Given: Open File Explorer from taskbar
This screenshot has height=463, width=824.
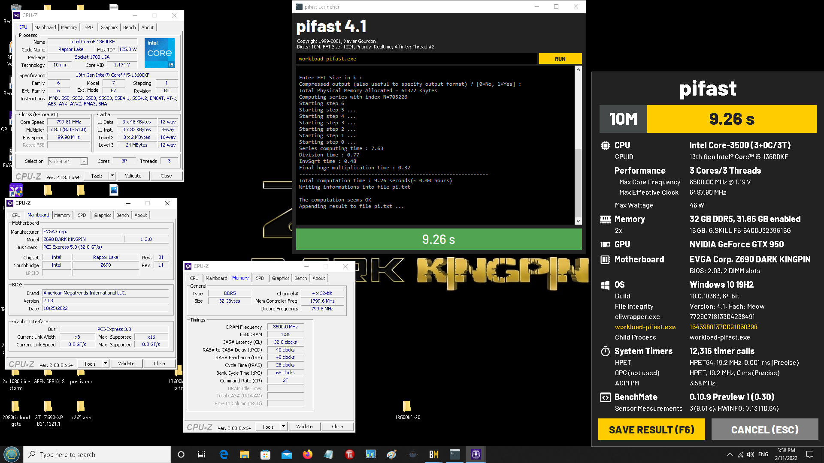Looking at the screenshot, I should (245, 454).
